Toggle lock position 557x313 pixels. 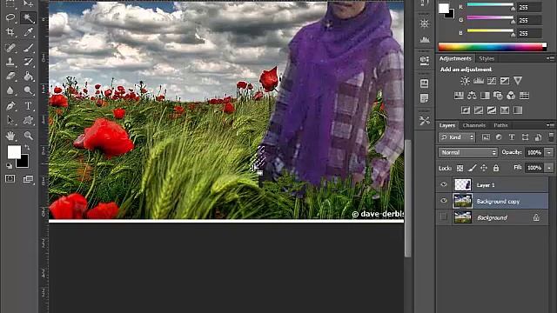click(x=484, y=168)
